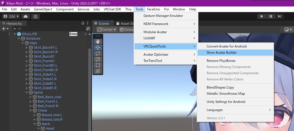Select the combined Transform tool

pyautogui.click(x=98, y=71)
